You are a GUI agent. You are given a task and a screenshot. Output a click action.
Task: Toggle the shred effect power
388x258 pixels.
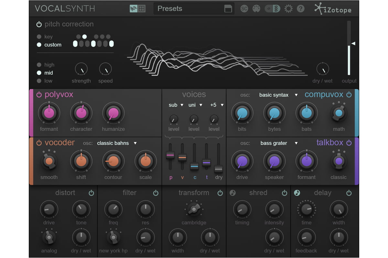pos(285,193)
